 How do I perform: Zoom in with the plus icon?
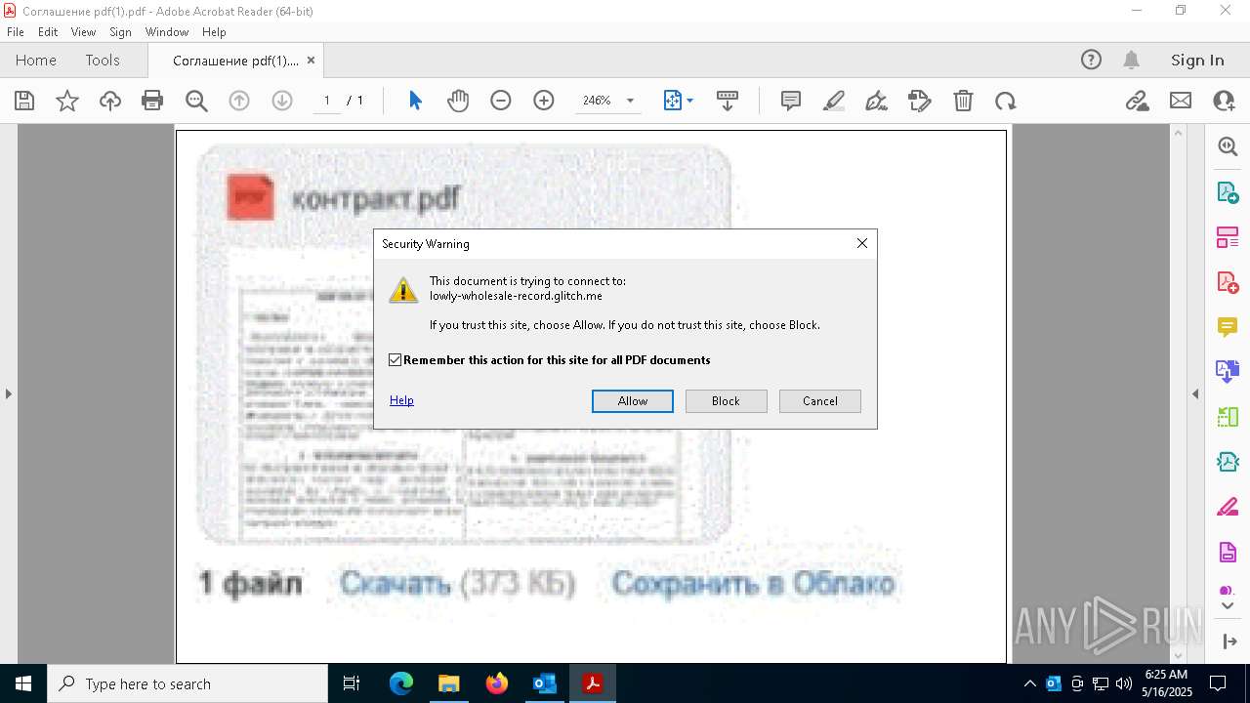pos(544,101)
